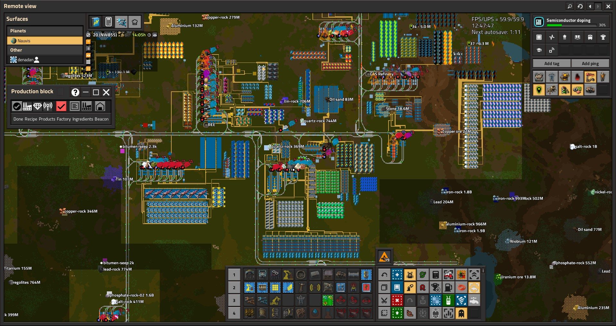Toggle the red checkmark in Production block
This screenshot has height=326, width=616.
point(61,106)
